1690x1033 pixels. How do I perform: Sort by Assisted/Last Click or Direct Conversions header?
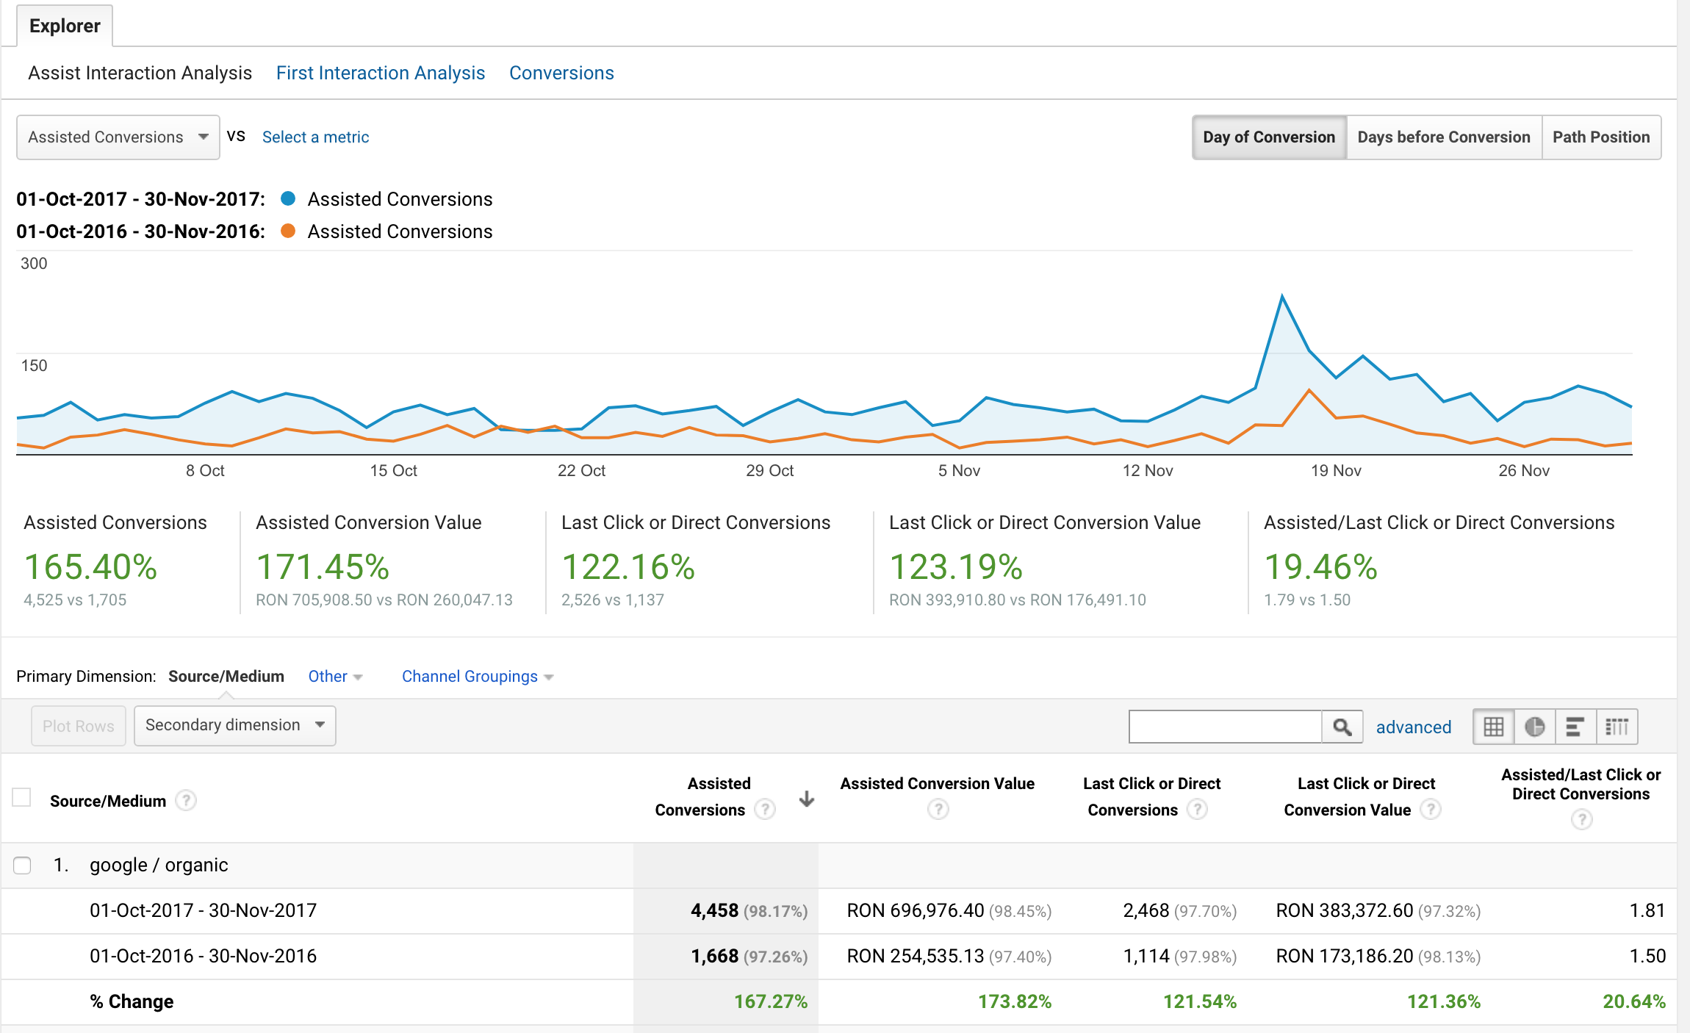(1581, 784)
